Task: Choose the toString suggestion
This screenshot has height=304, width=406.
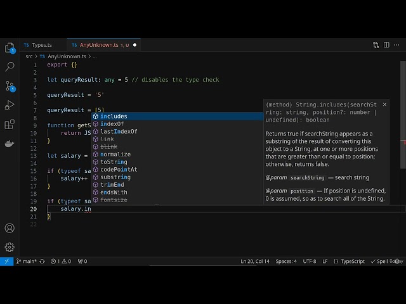Action: point(178,162)
